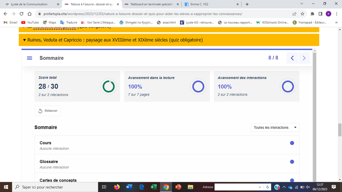
Task: Open the hamburger menu beside Sommaire
Action: coord(29,58)
